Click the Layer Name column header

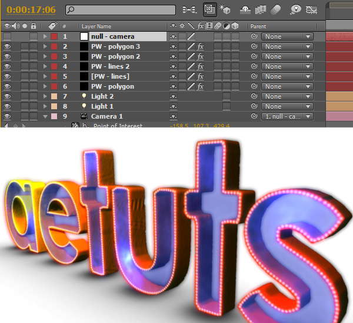pyautogui.click(x=96, y=26)
